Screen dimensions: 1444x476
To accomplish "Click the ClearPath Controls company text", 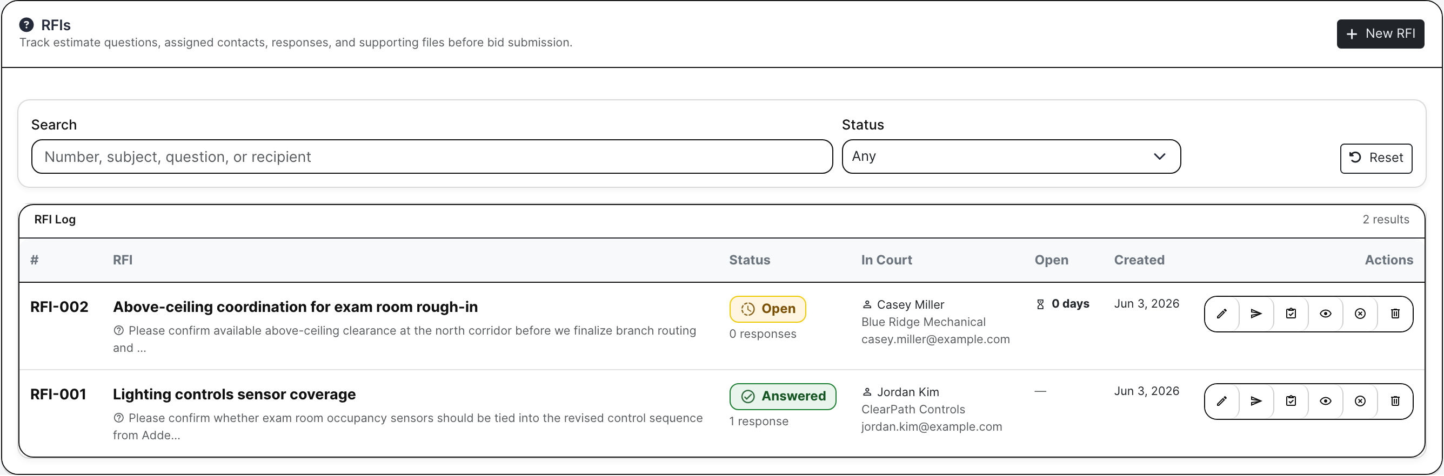I will tap(913, 410).
